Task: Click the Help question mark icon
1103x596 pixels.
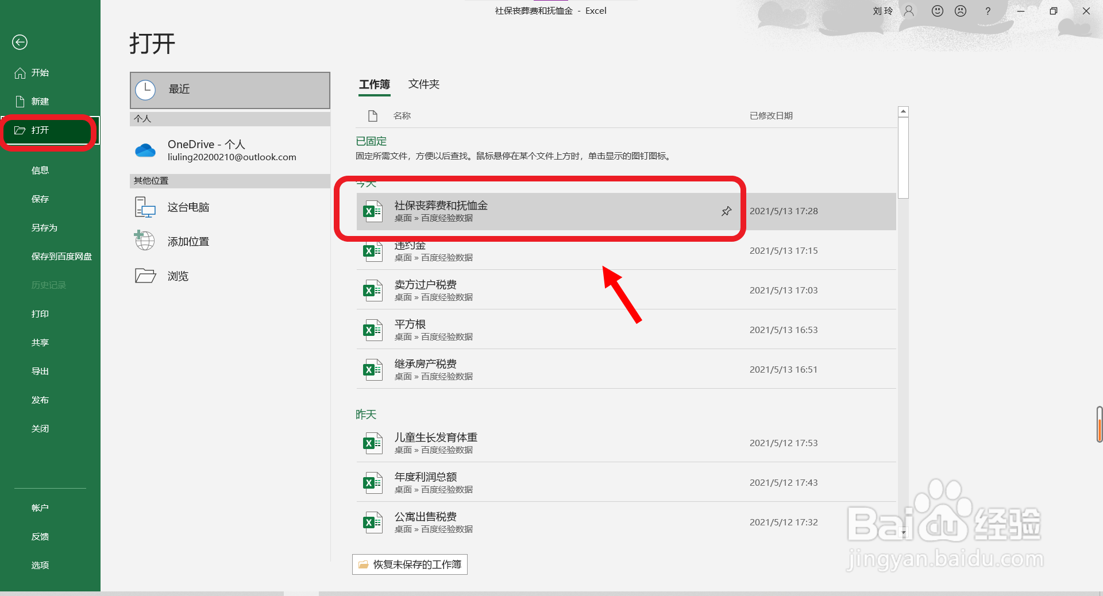Action: [988, 11]
